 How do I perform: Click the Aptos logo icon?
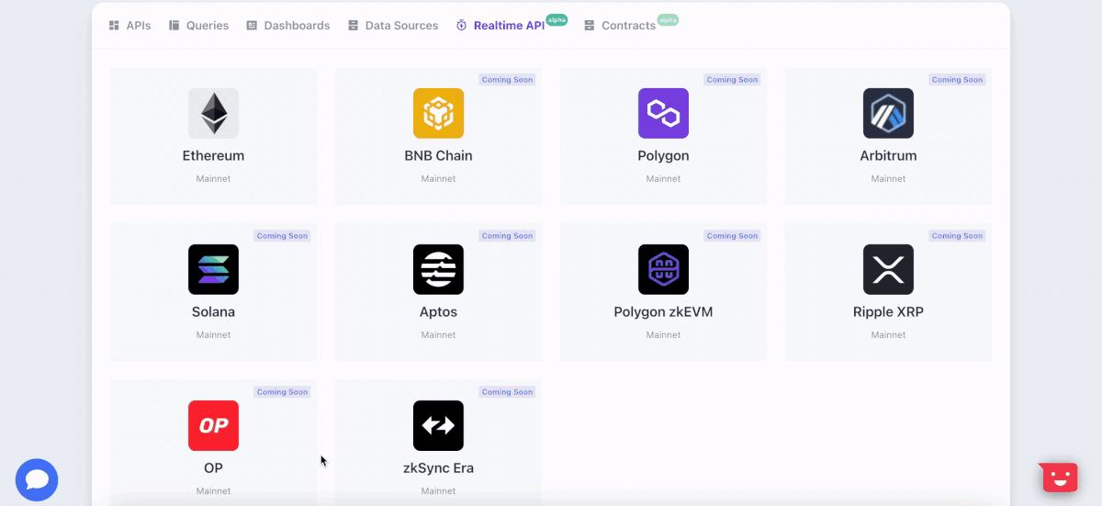[x=438, y=269]
